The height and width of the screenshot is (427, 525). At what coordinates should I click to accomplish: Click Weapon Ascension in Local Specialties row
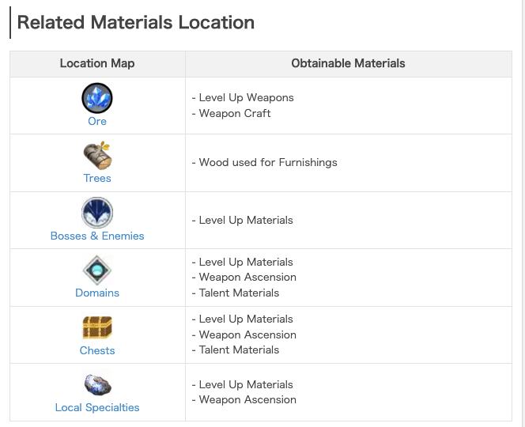point(247,399)
